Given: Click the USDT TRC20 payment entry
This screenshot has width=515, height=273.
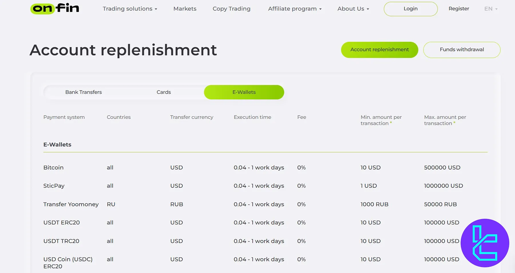Looking at the screenshot, I should coord(61,241).
